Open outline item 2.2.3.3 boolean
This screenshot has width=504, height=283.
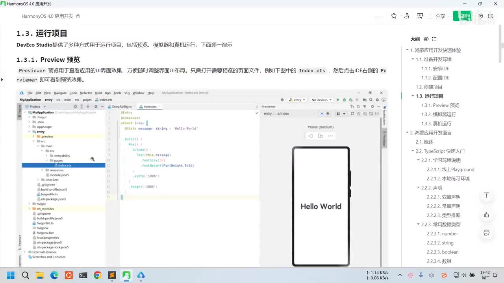point(443,252)
